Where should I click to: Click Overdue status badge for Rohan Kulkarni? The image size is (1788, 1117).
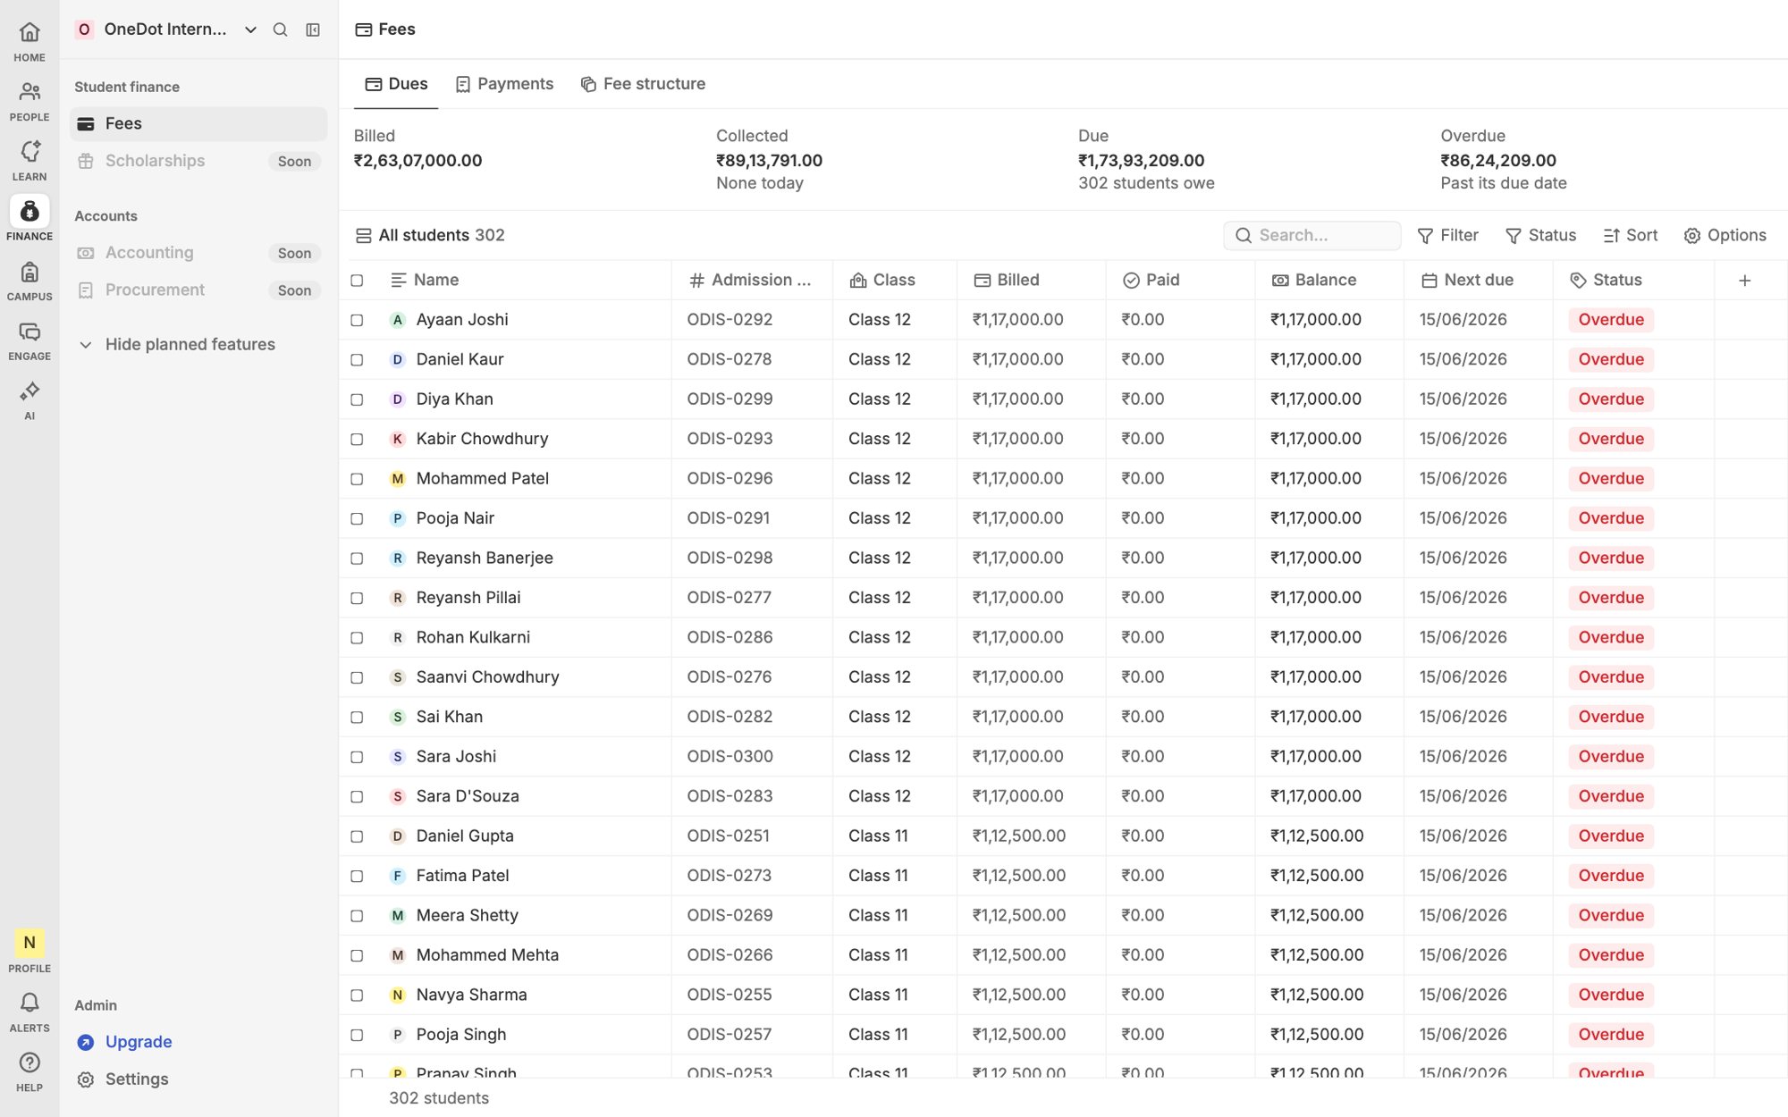coord(1610,637)
